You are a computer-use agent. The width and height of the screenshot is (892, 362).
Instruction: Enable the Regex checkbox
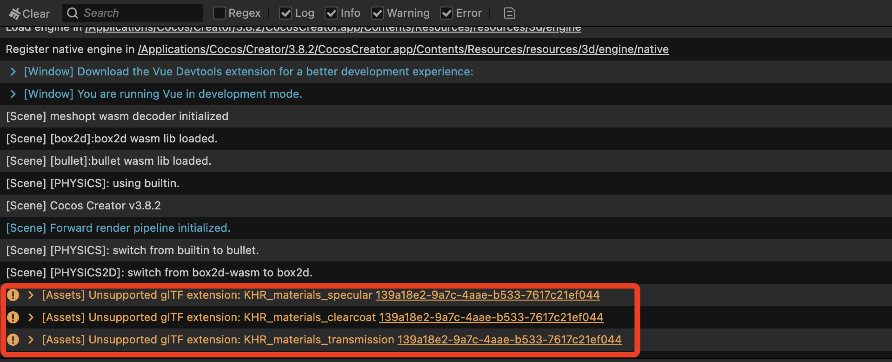(x=219, y=13)
